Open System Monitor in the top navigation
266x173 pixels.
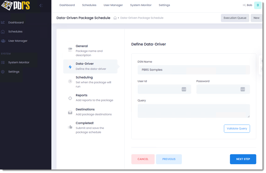tap(141, 5)
